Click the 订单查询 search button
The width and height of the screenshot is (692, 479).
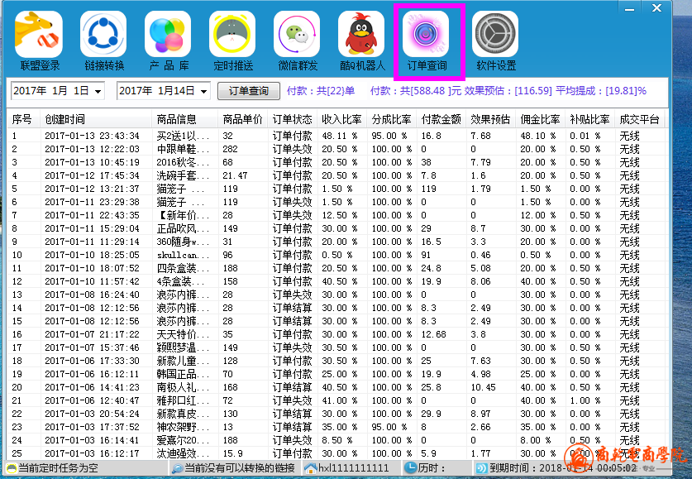(x=248, y=91)
